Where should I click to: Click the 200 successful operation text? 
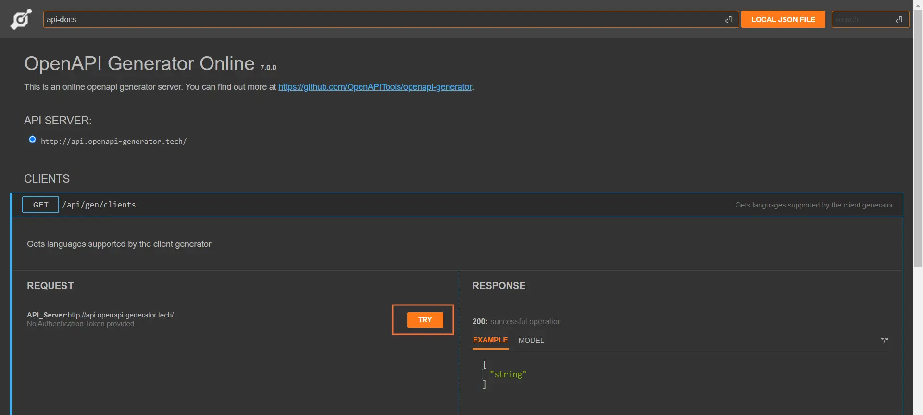517,321
